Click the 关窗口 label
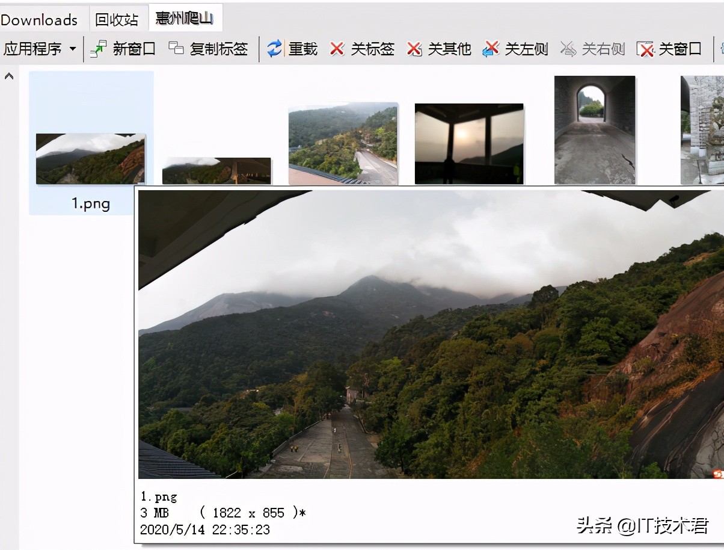Screen dimensions: 724x550 680,49
